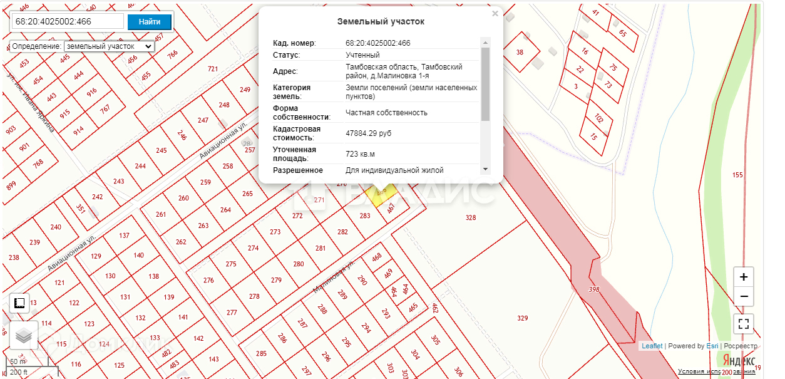Viewport: 785px width, 379px height.
Task: Open the Условия использования link
Action: point(717,371)
